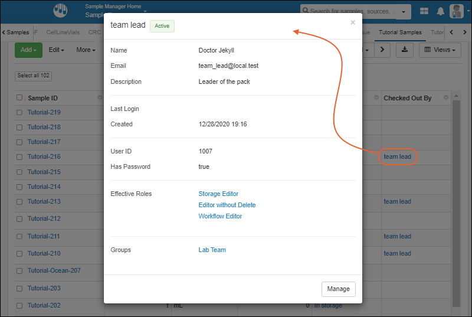472x317 pixels.
Task: Open the Storage Editor role link
Action: click(x=218, y=194)
